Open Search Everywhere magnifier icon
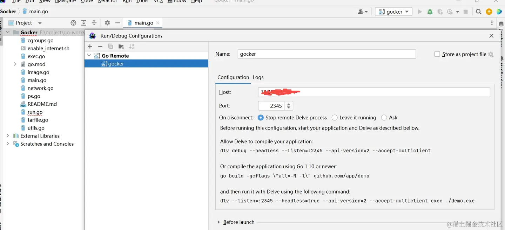The image size is (505, 230). pyautogui.click(x=479, y=12)
